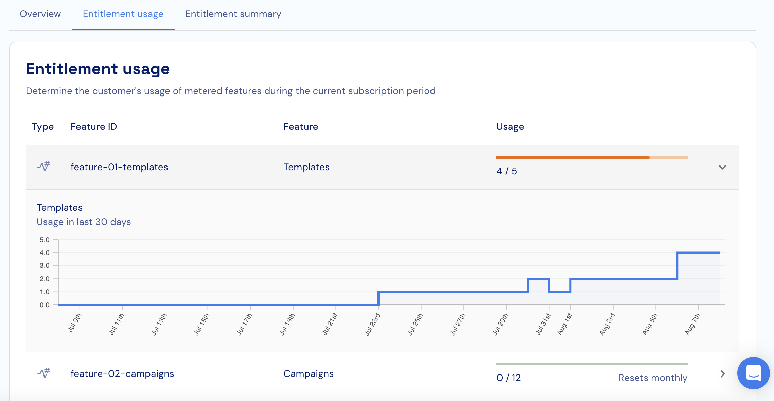Collapse the Templates usage row chevron
774x401 pixels.
(722, 167)
